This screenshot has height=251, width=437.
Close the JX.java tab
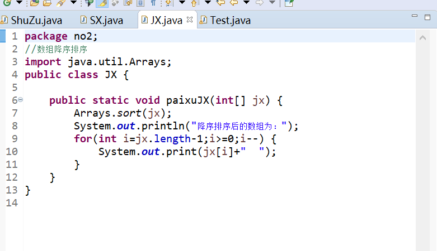pos(190,20)
